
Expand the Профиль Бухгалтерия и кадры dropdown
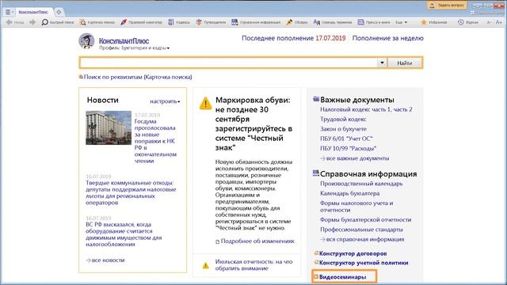pyautogui.click(x=134, y=48)
